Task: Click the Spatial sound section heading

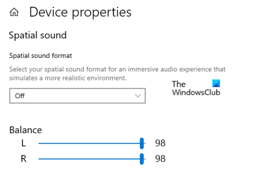Action: click(x=38, y=35)
